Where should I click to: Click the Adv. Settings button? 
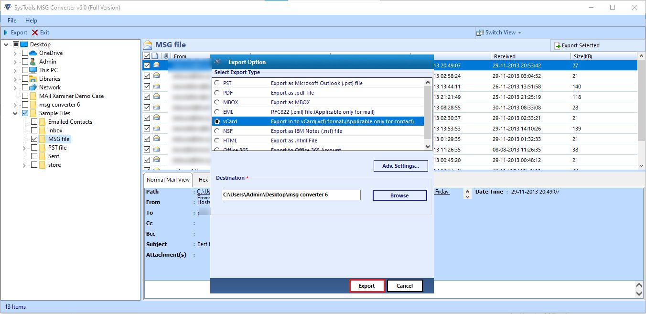[400, 166]
